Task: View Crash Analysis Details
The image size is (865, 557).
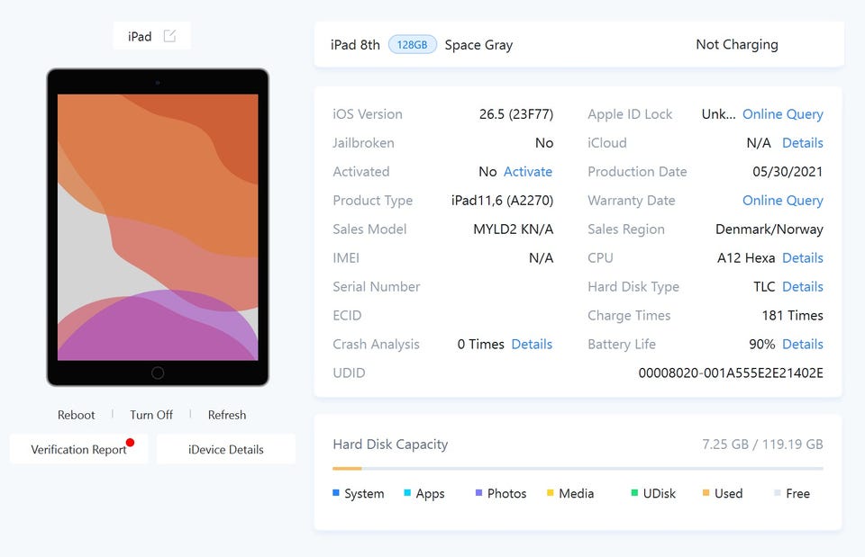Action: 532,345
